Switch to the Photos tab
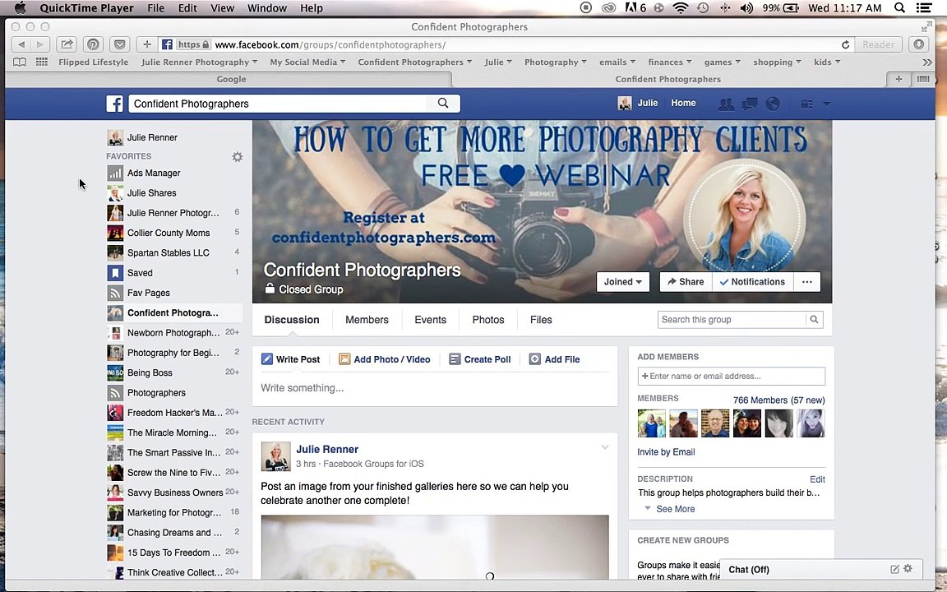947x592 pixels. point(488,320)
